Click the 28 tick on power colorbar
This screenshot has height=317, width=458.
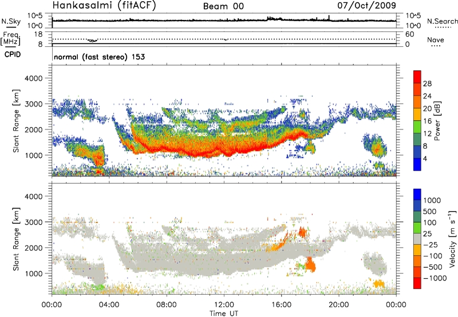point(427,84)
